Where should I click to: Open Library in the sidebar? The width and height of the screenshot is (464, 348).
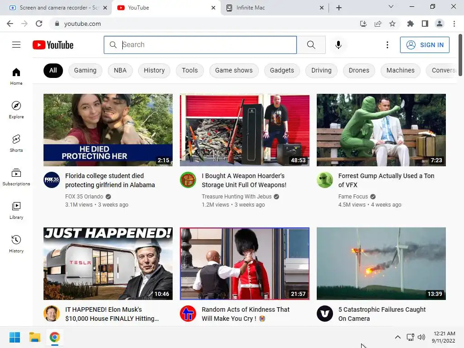pyautogui.click(x=16, y=210)
